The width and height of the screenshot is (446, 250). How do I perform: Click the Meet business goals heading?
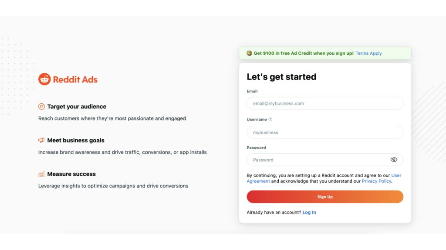[x=76, y=140]
